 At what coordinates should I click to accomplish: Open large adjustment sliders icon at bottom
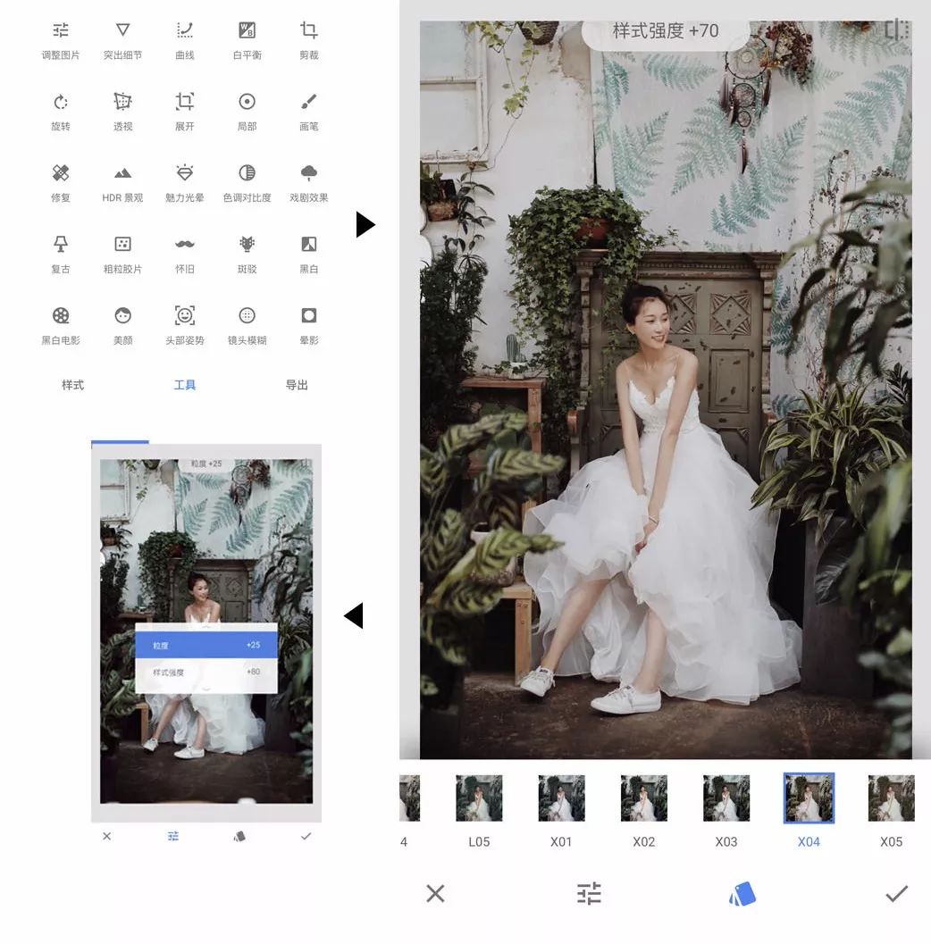[x=589, y=893]
